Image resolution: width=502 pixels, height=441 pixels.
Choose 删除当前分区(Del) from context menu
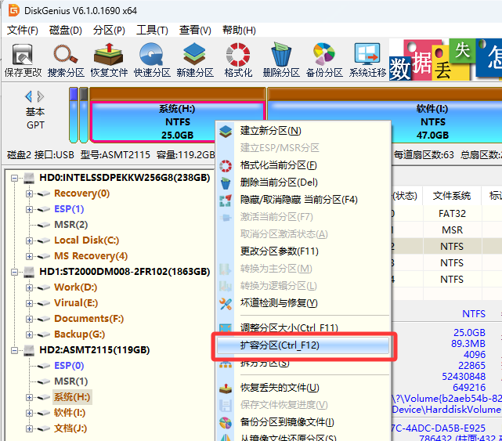click(x=303, y=183)
